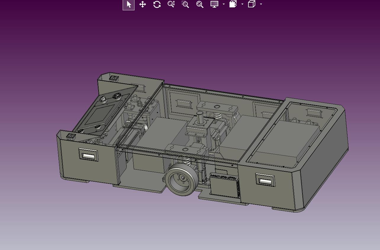The image size is (380, 250).
Task: Click the section view icon
Action: pos(233,4)
